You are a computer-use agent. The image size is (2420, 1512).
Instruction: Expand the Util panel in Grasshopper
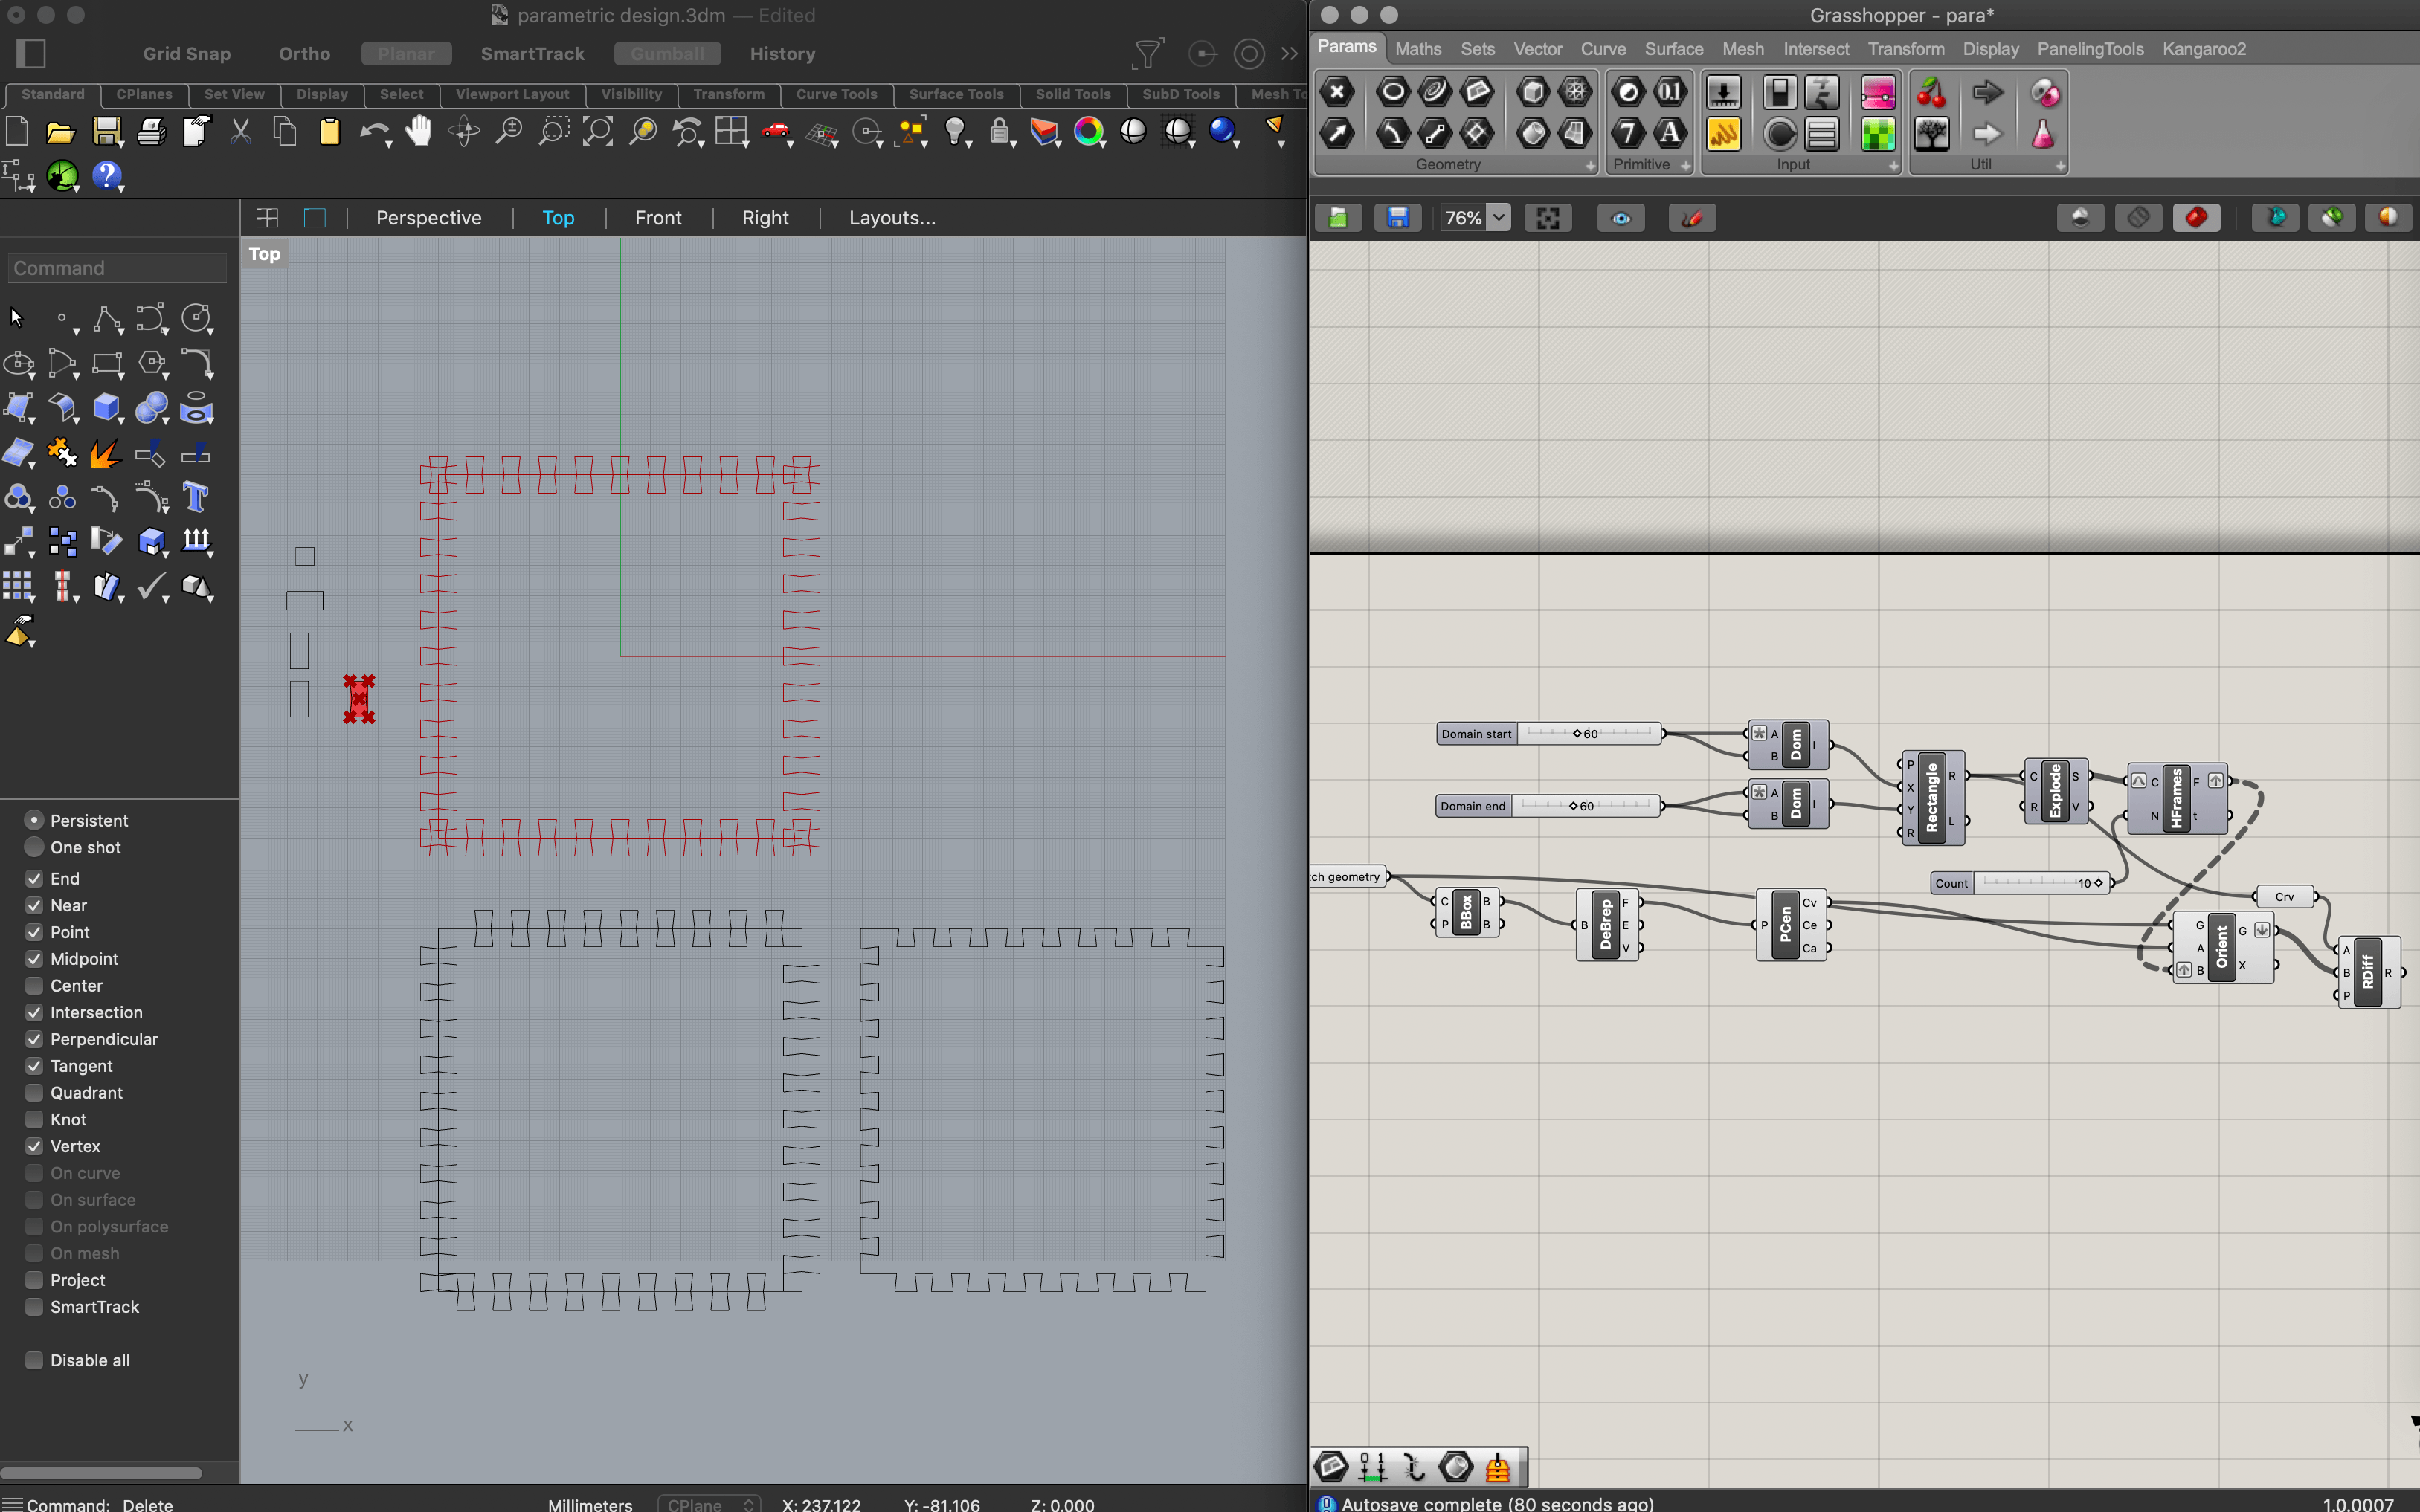2061,166
